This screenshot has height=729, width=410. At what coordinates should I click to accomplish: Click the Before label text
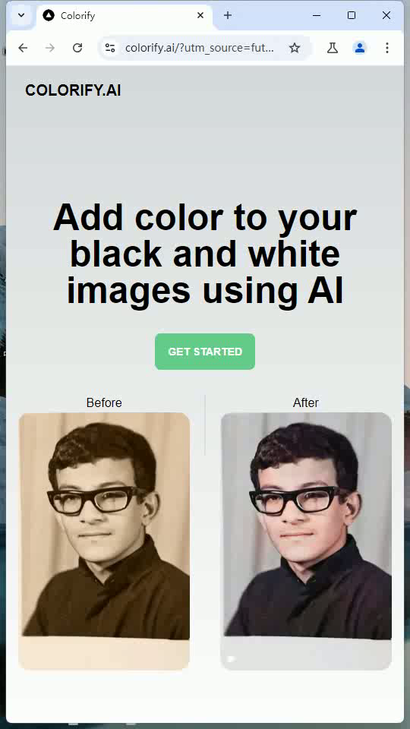pos(104,402)
